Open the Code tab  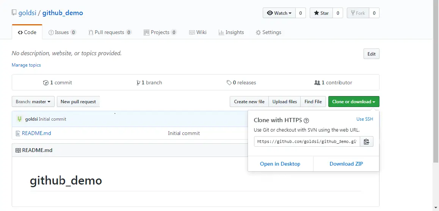pos(27,32)
